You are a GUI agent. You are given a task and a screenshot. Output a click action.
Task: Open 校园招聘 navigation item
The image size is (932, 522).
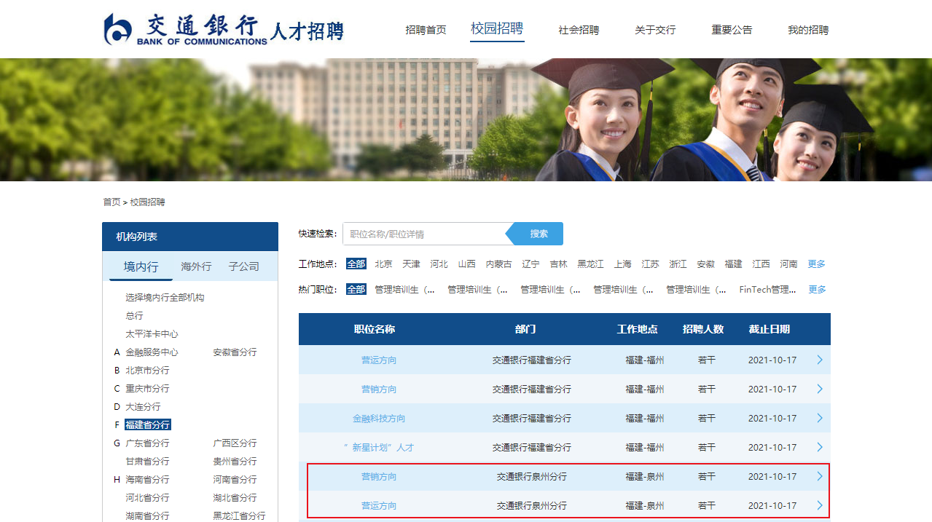[x=497, y=28]
